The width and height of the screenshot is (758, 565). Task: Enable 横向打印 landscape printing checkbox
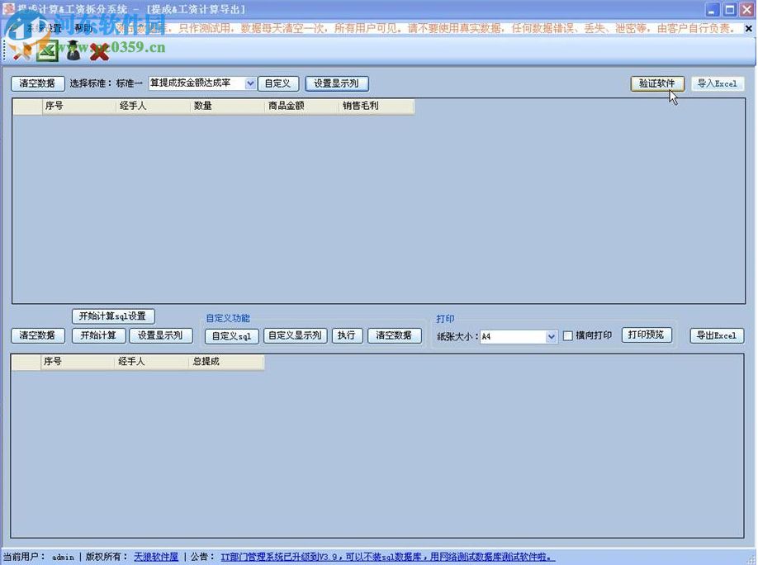point(568,335)
